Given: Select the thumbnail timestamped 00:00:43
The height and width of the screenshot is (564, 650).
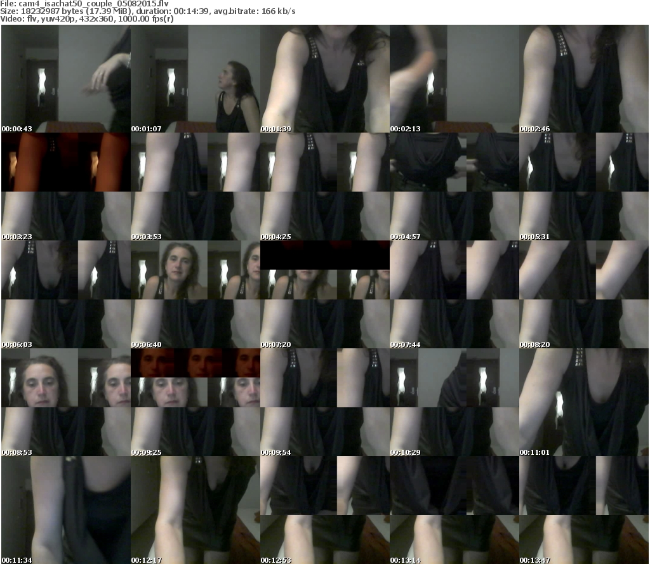Looking at the screenshot, I should pyautogui.click(x=66, y=79).
